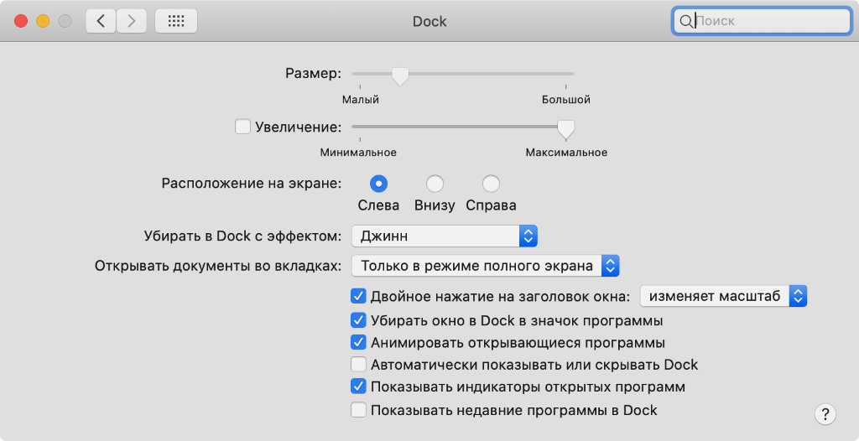
Task: Open the изменяет масштаб dropdown
Action: 722,296
